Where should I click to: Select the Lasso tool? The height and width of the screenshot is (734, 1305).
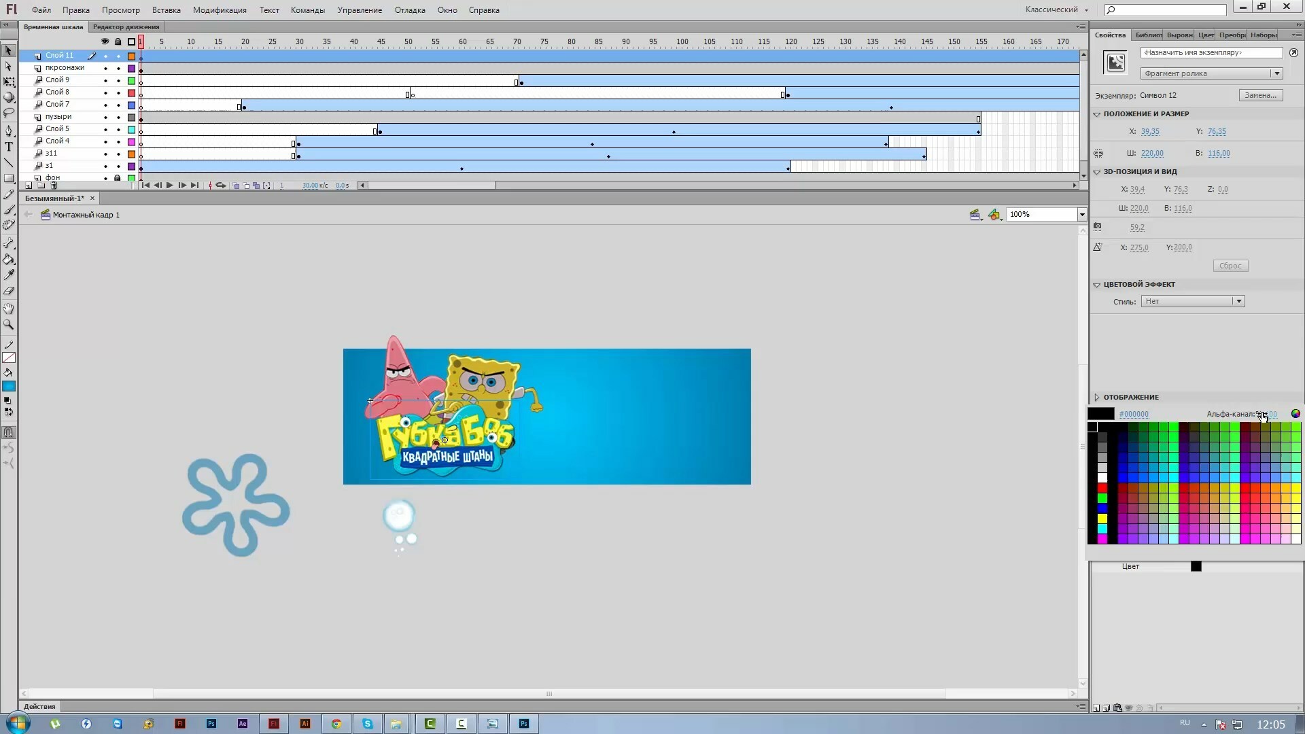coord(9,113)
